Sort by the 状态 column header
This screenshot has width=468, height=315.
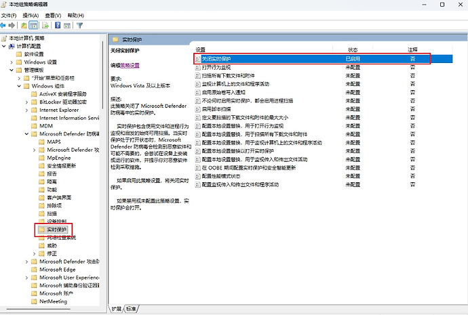353,49
